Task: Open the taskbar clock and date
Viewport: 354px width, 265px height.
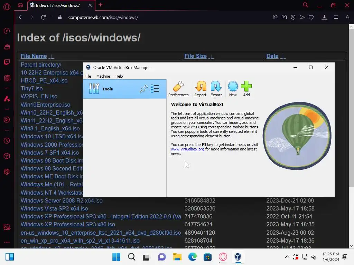Action: pos(331,257)
